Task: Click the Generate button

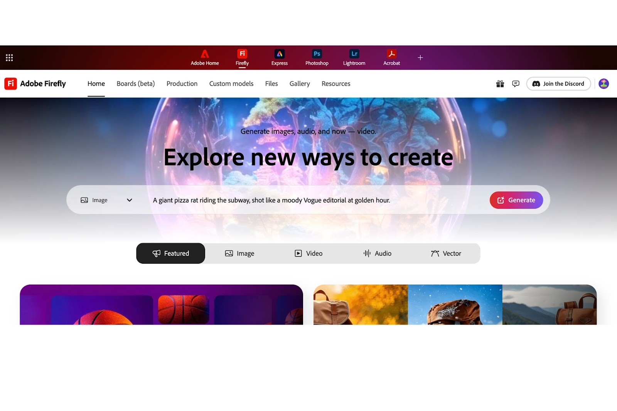Action: click(x=516, y=200)
